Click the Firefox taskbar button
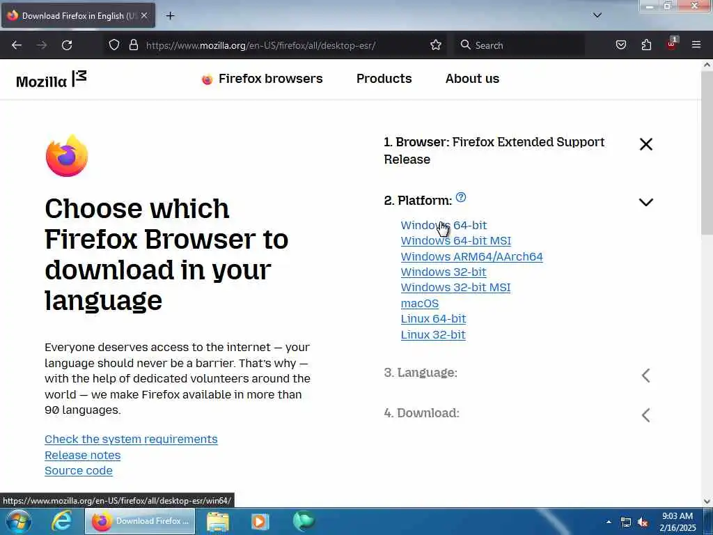This screenshot has height=535, width=713. click(140, 521)
